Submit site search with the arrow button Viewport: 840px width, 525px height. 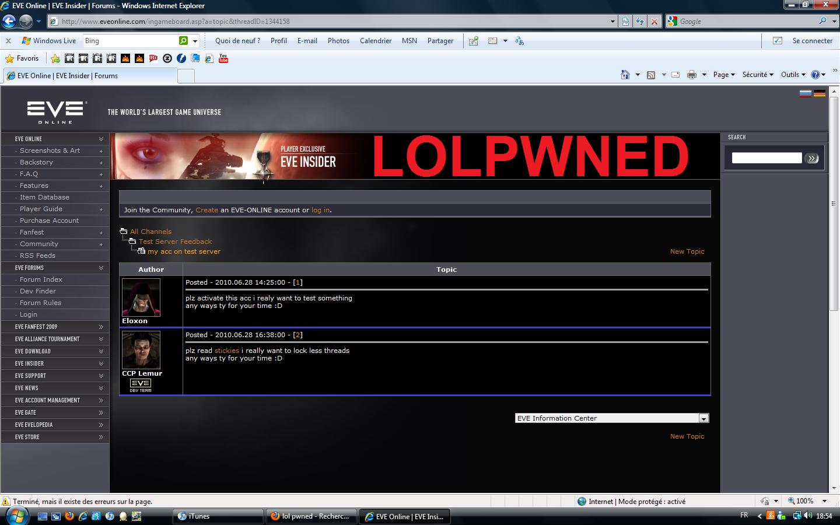pos(812,158)
